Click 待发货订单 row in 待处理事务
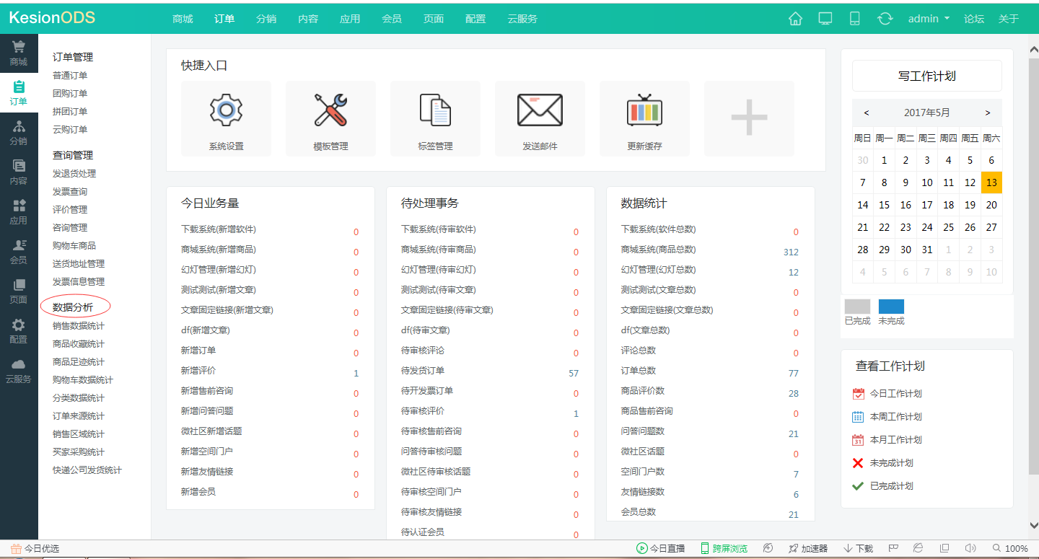 [490, 371]
